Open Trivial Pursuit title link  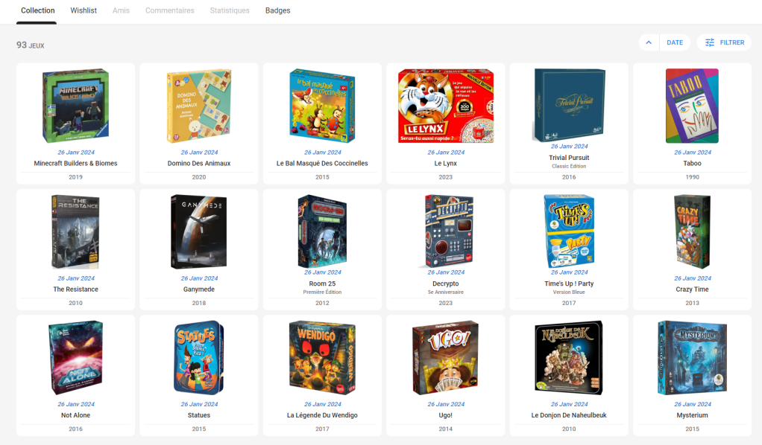569,158
